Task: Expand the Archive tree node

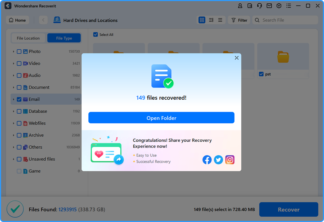Action: (13, 135)
